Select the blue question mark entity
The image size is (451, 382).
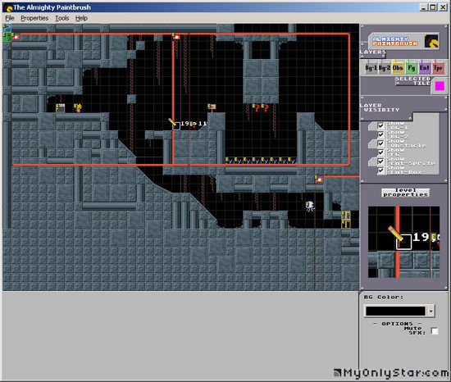(x=7, y=28)
